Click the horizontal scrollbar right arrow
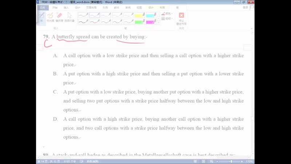The width and height of the screenshot is (291, 164). coord(249,157)
